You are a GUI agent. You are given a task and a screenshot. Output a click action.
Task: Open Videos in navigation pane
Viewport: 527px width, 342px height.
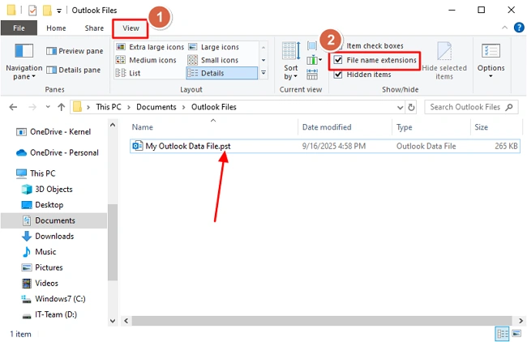click(40, 284)
